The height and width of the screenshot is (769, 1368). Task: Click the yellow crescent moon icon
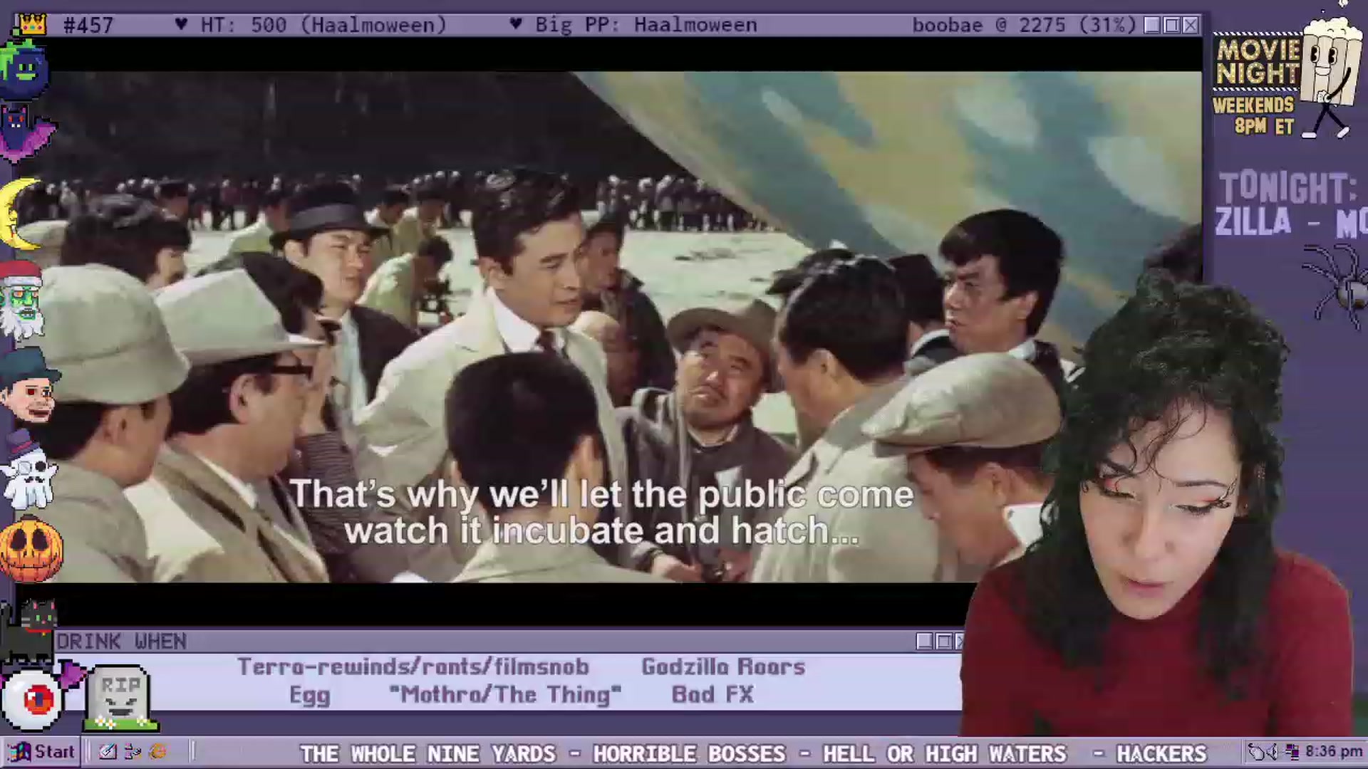pyautogui.click(x=20, y=214)
